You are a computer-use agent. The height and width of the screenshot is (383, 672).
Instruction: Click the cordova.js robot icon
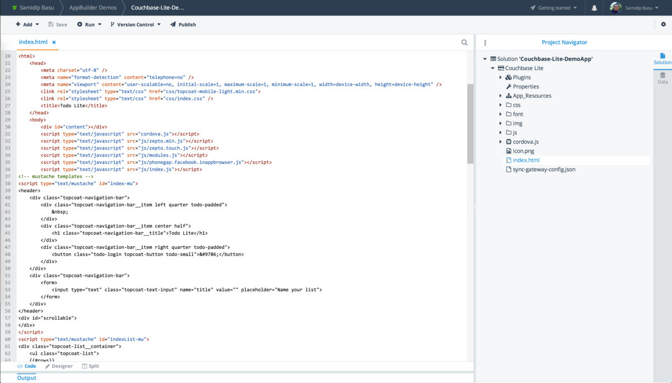[508, 141]
